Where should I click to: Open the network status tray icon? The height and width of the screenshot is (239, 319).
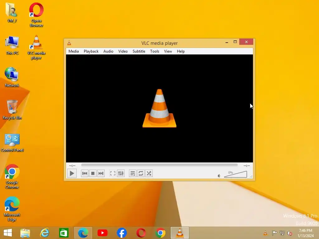tap(282, 233)
